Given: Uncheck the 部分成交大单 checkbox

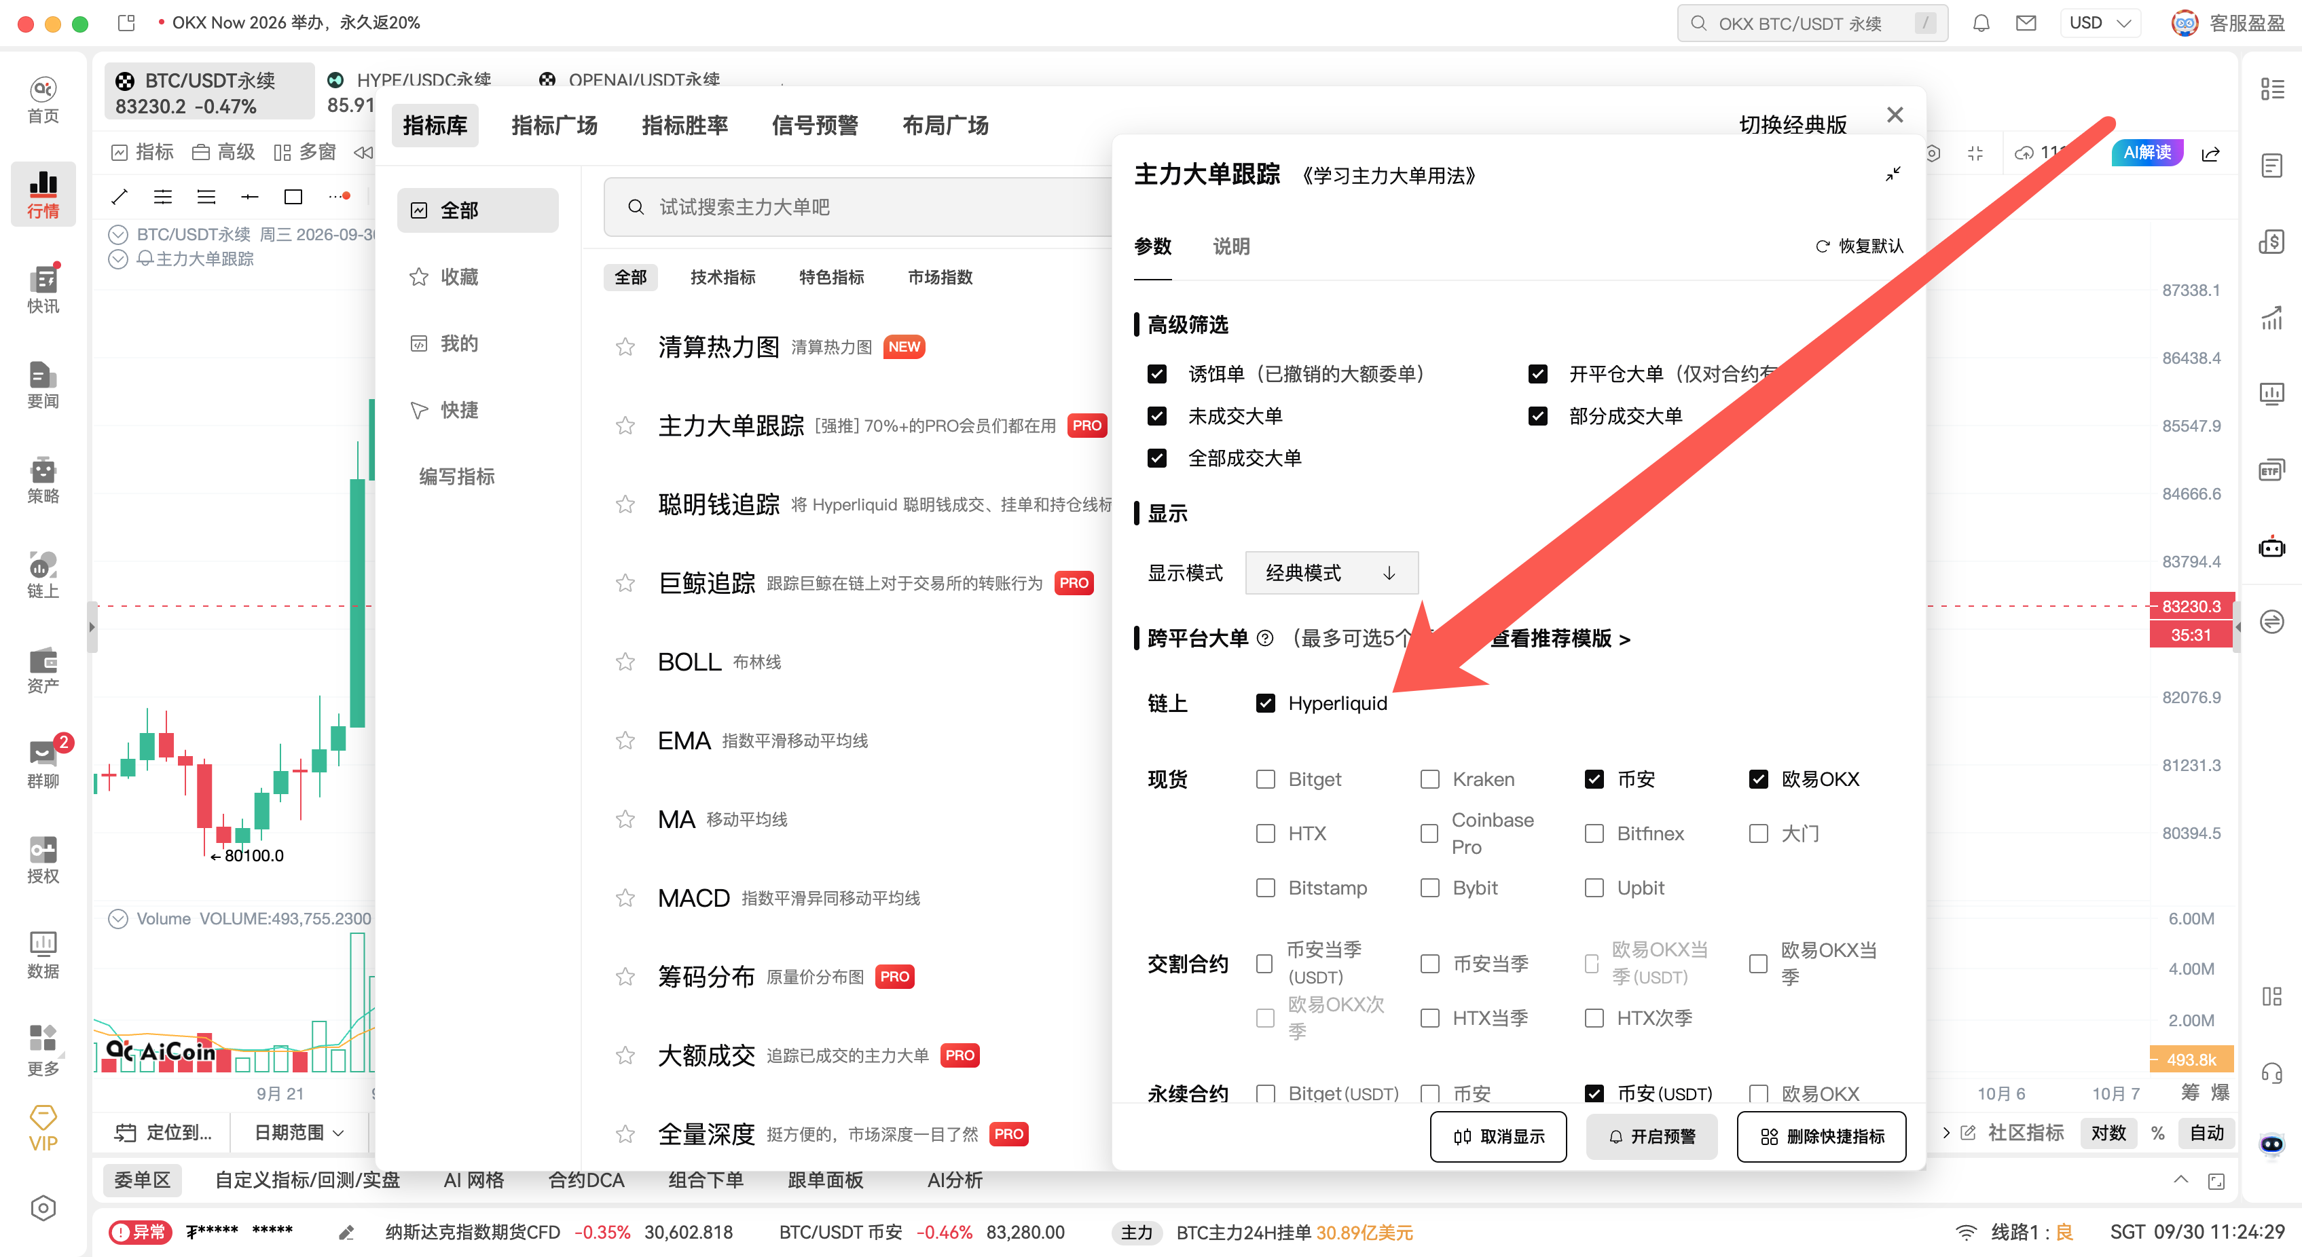Looking at the screenshot, I should click(1538, 415).
